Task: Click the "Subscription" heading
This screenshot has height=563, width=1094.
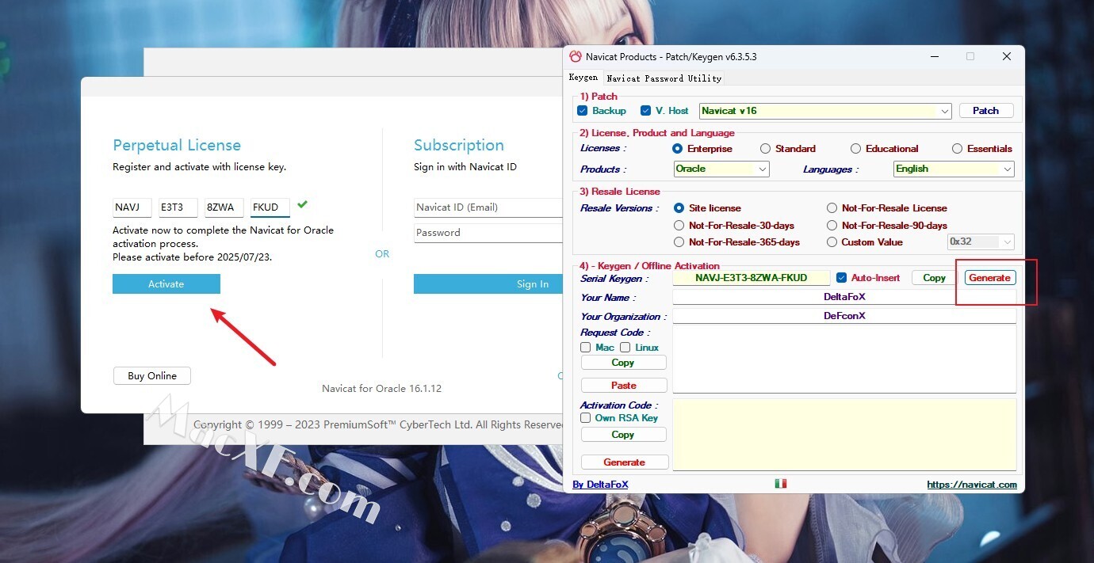Action: point(459,145)
